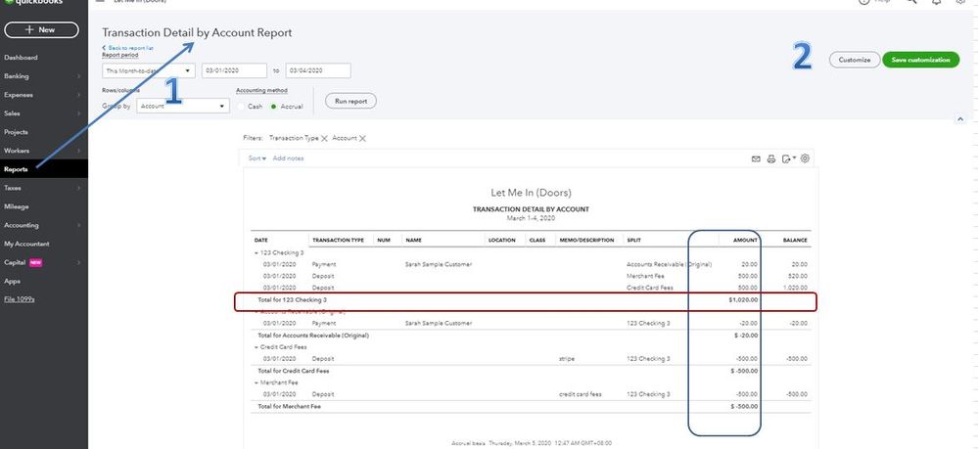Go to Expenses in left navigation
Viewport: 978px width, 449px height.
(20, 95)
